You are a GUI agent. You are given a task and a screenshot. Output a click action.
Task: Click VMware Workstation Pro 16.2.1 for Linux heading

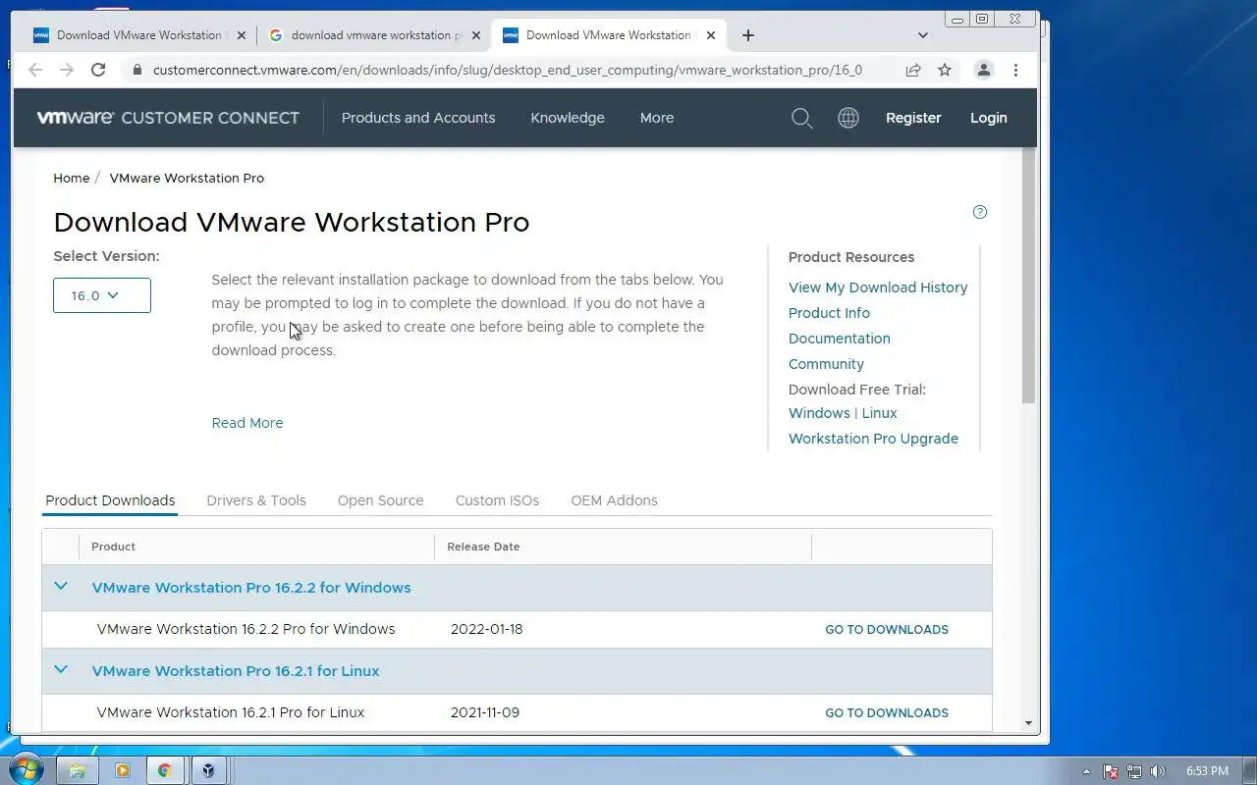(236, 671)
